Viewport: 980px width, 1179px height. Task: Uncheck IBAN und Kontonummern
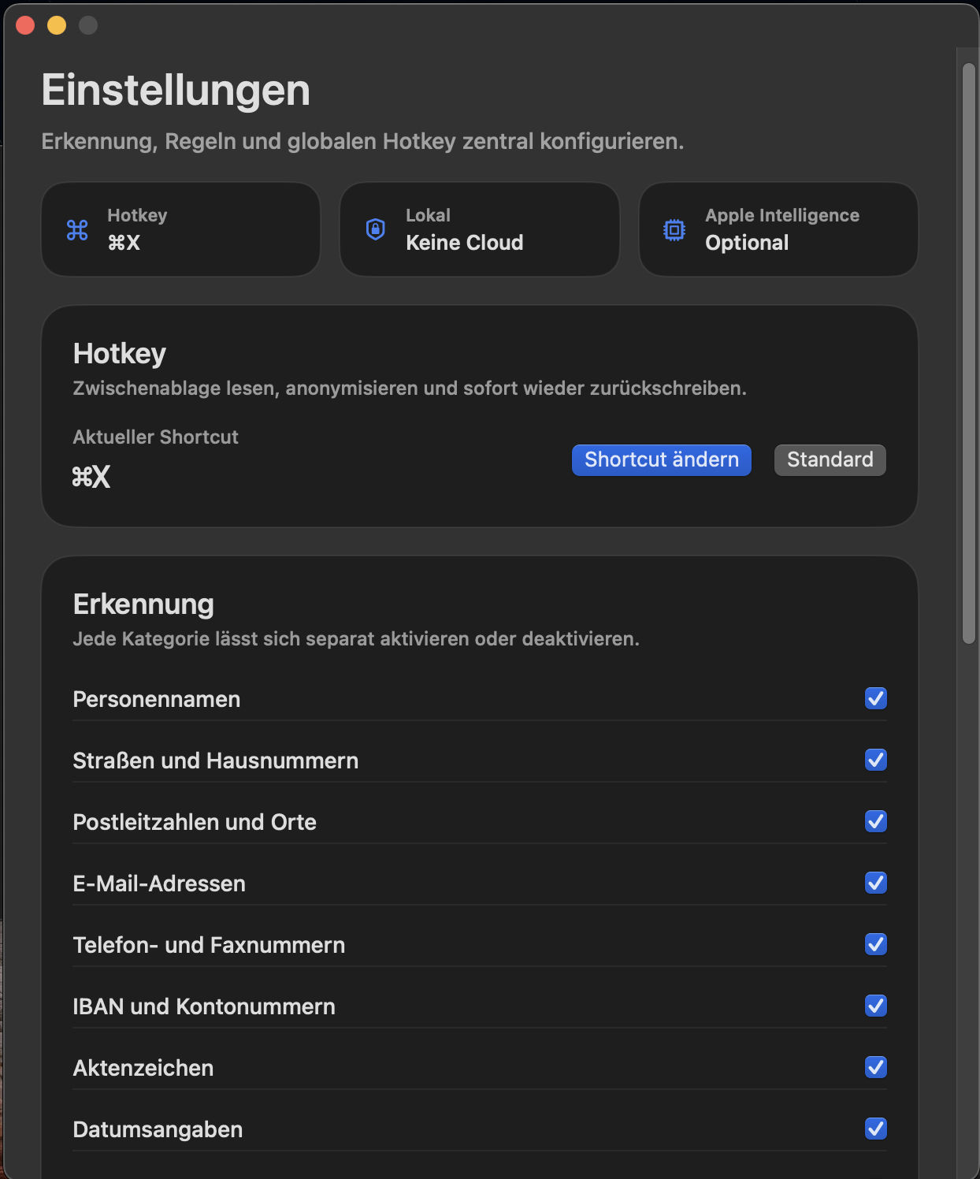(875, 1006)
